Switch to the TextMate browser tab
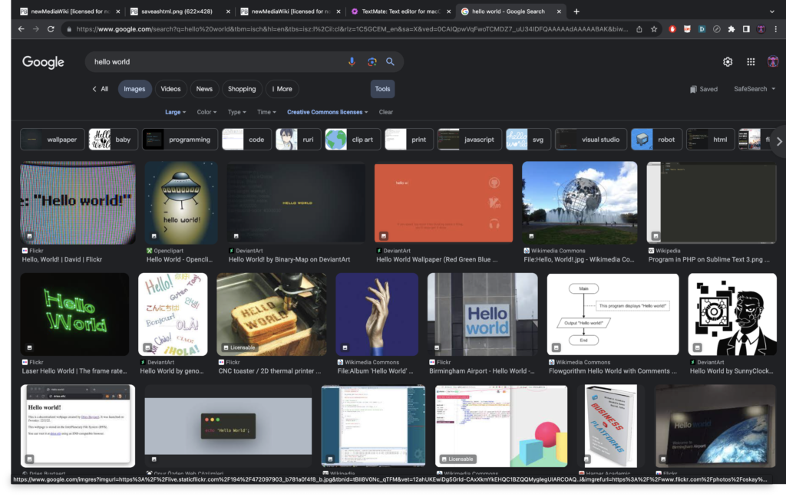 pyautogui.click(x=399, y=12)
